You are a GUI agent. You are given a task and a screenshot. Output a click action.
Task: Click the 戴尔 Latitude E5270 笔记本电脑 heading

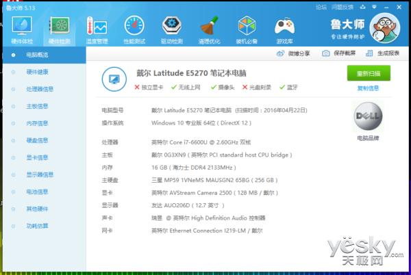click(191, 73)
